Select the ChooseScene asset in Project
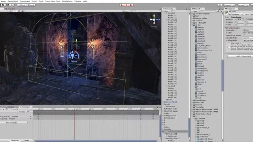Screen dimensions: 253x142 203,48
